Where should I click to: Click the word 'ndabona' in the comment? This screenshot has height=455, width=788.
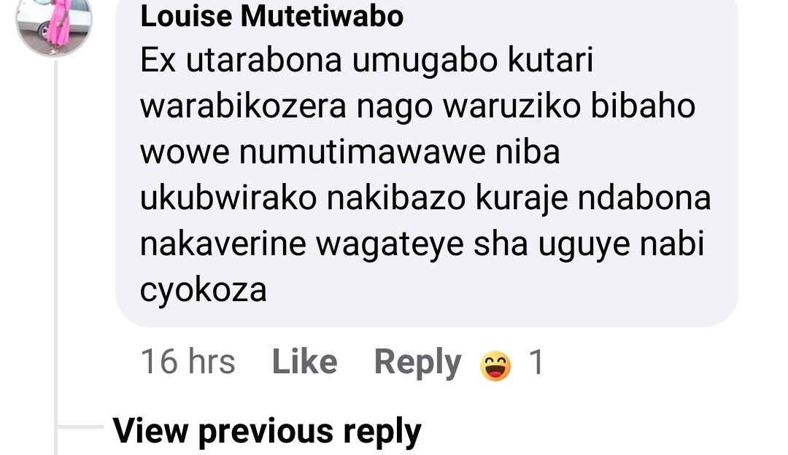(644, 198)
